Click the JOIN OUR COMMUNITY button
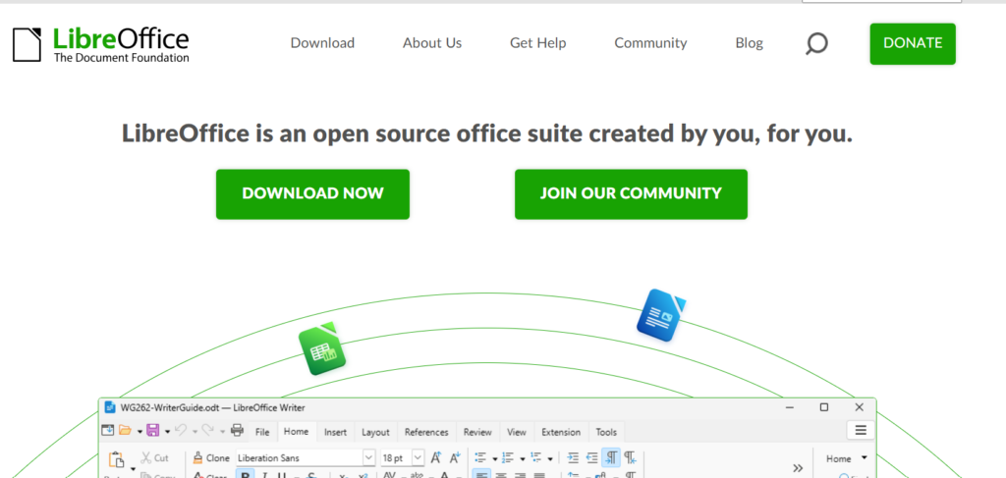1006x478 pixels. [x=631, y=194]
